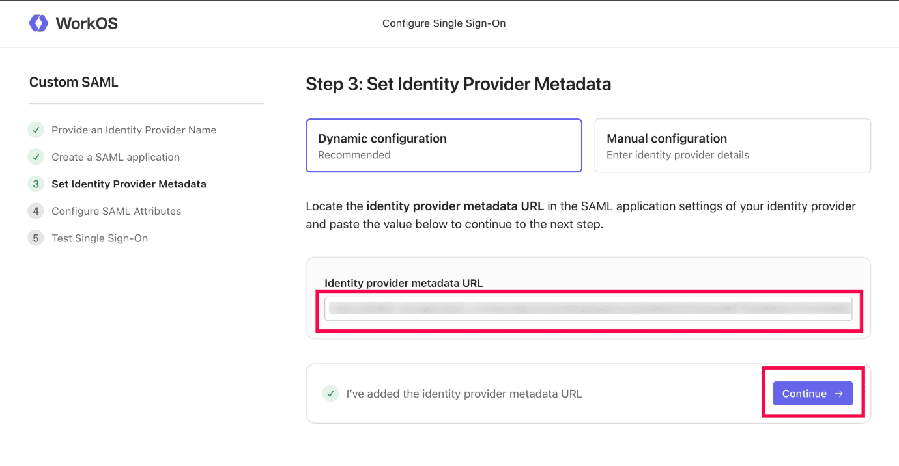The width and height of the screenshot is (899, 466).
Task: Click the step 4 number badge
Action: click(x=35, y=211)
